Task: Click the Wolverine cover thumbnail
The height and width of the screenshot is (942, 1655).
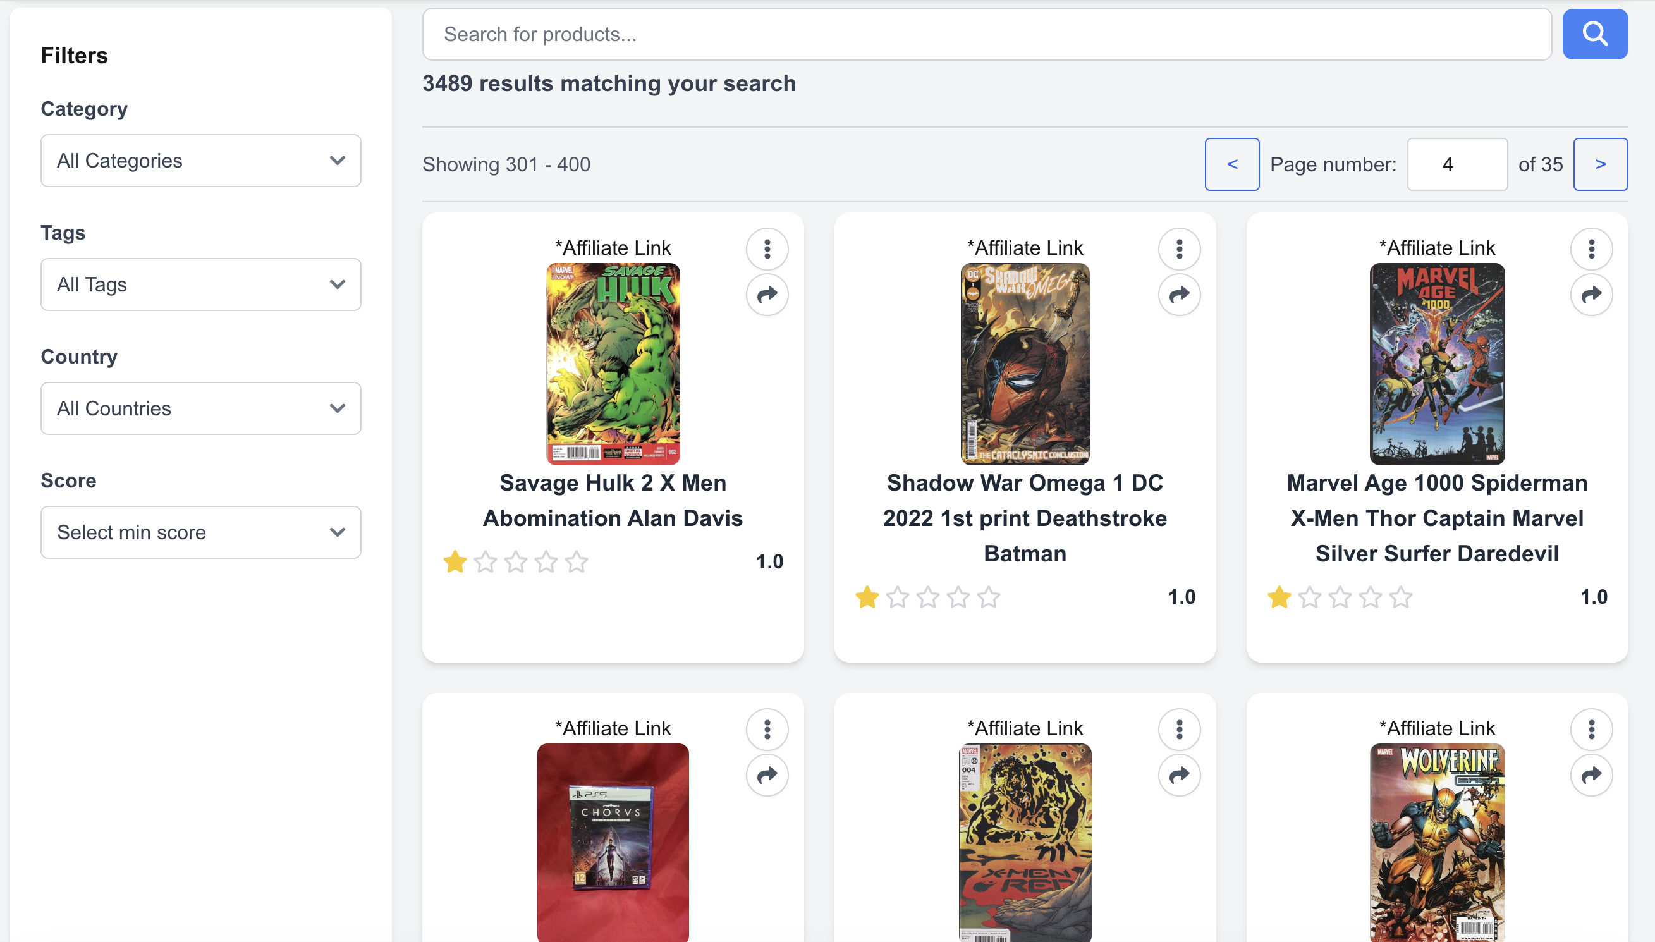Action: point(1436,842)
